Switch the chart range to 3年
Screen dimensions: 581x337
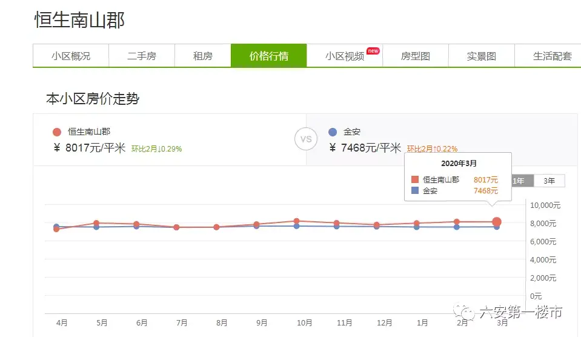click(549, 181)
